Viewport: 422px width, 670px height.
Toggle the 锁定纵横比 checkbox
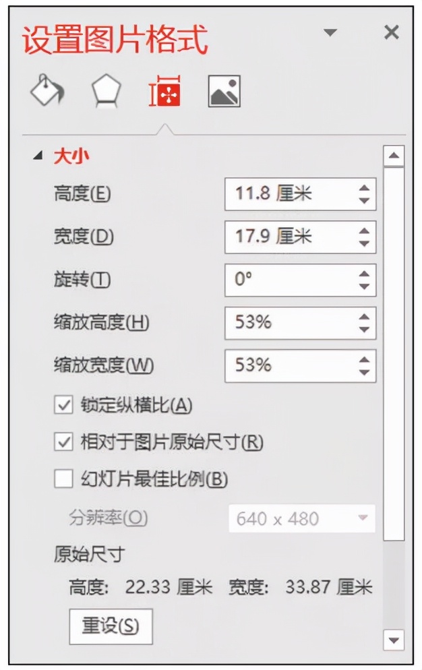click(64, 405)
